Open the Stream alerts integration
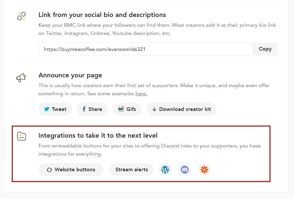Screen dimensions: 294x199 [x=131, y=170]
